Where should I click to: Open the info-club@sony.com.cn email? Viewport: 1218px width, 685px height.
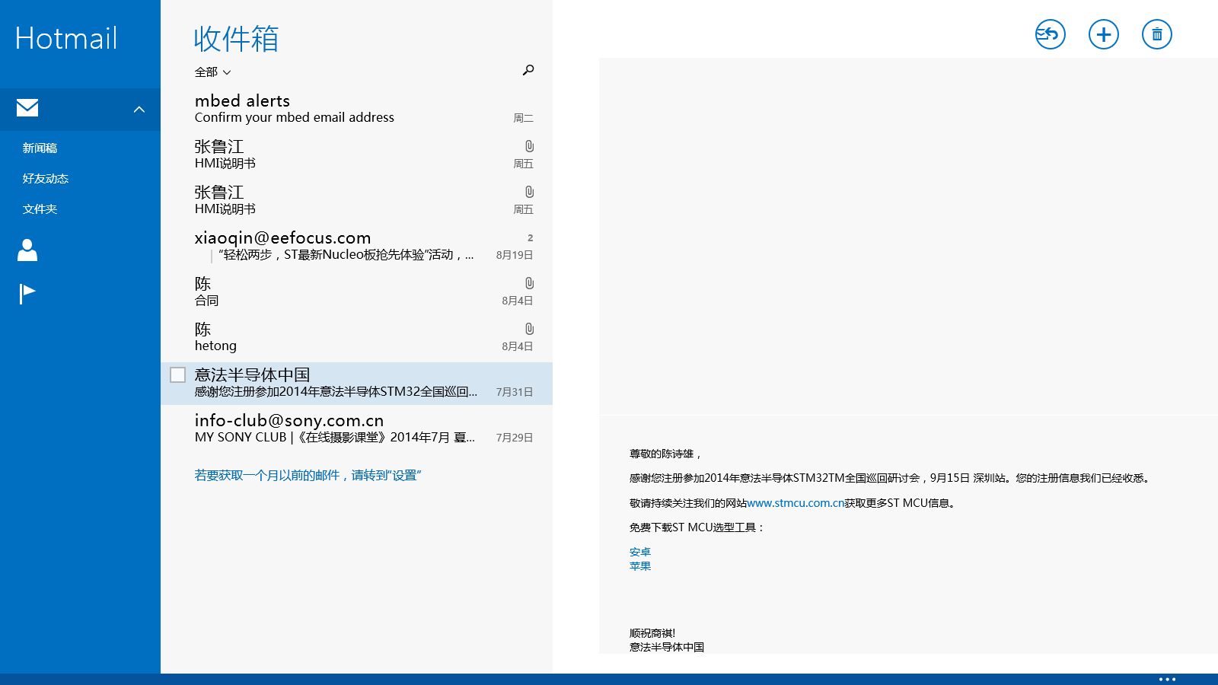pyautogui.click(x=356, y=429)
